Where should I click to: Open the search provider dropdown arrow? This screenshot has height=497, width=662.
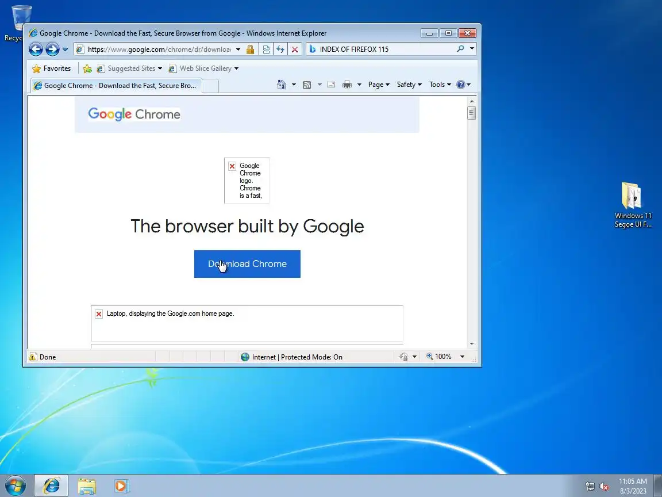click(x=472, y=49)
